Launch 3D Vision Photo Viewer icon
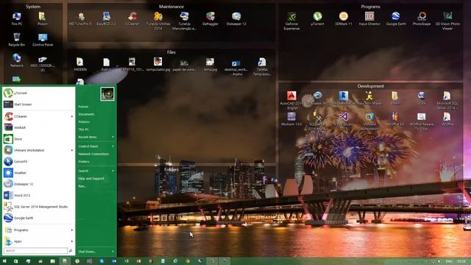Screen dimensions: 471x265 (447, 21)
